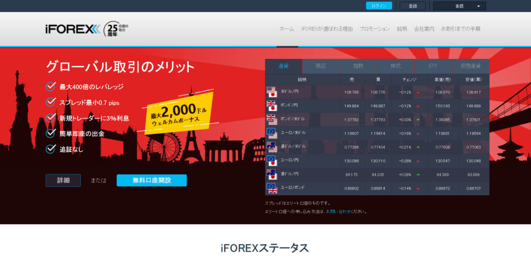Image resolution: width=531 pixels, height=261 pixels.
Task: Click the チェンジ column header
Action: click(409, 80)
